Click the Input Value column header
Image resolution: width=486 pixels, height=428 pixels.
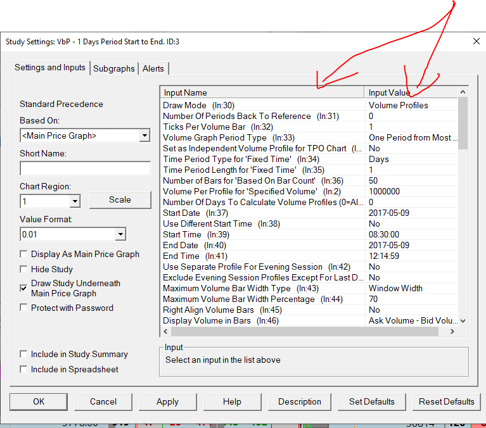click(411, 92)
